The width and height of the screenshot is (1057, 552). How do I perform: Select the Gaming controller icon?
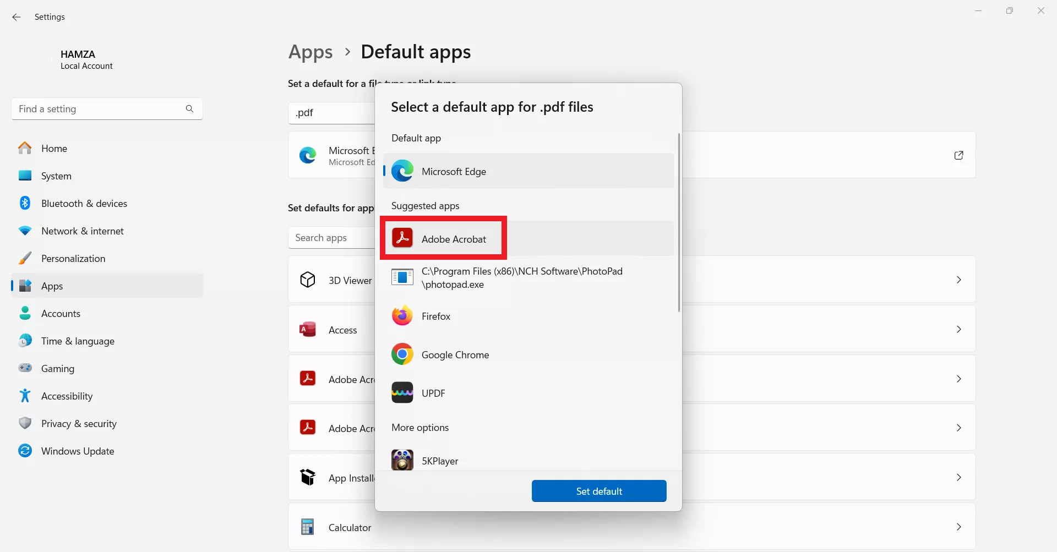pyautogui.click(x=25, y=368)
